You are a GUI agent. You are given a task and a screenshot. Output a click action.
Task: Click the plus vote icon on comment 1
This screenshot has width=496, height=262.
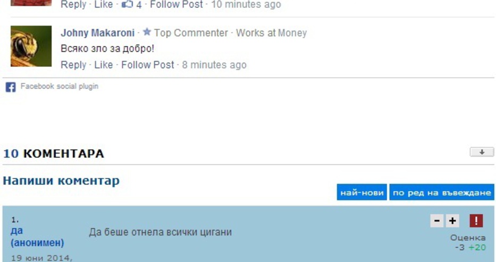point(452,221)
